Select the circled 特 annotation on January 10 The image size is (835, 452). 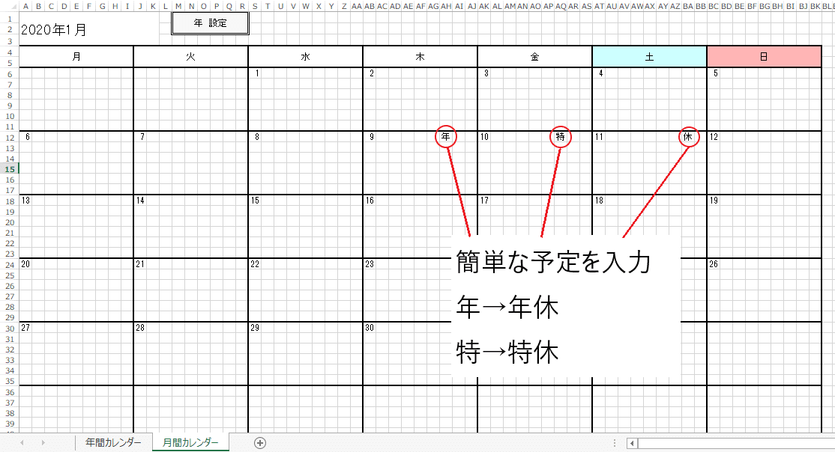(561, 136)
